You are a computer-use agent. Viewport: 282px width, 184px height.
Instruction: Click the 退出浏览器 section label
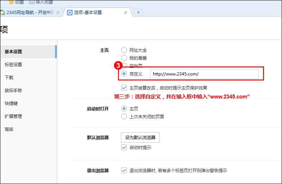click(x=98, y=170)
